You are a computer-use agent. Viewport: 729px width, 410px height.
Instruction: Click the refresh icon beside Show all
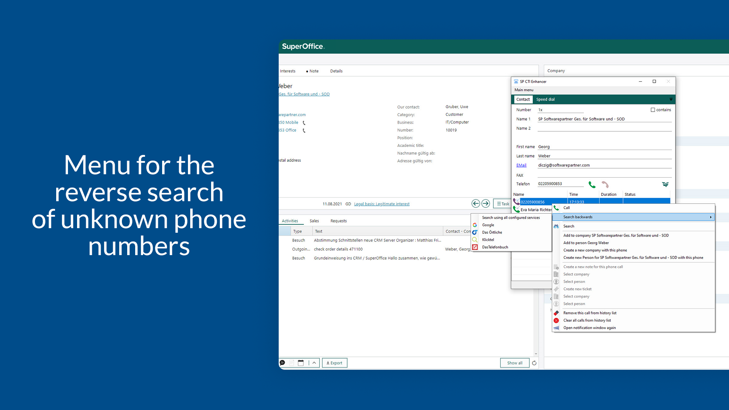[534, 363]
